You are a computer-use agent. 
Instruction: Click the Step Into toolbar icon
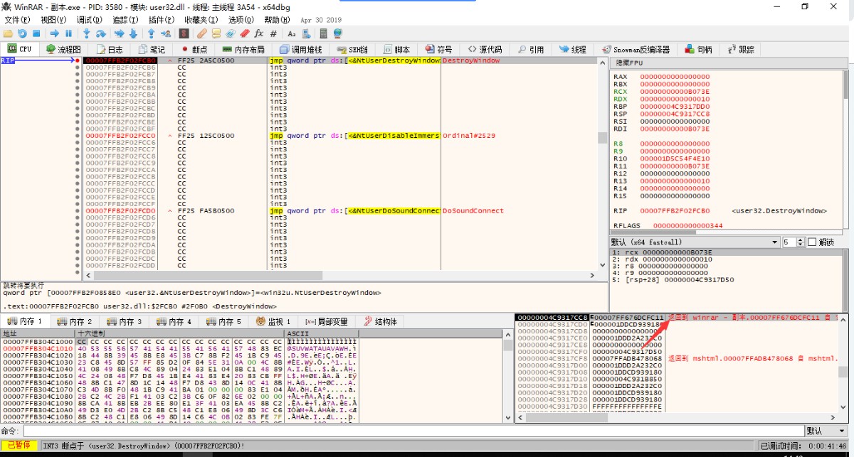click(87, 33)
